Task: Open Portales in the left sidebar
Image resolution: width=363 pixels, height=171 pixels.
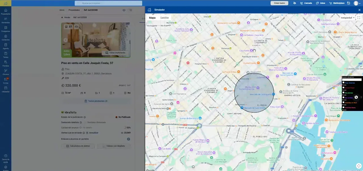Action: point(5,63)
